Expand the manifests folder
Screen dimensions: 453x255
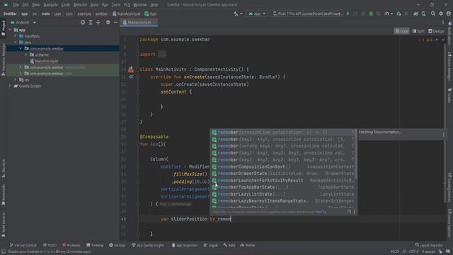[16, 36]
